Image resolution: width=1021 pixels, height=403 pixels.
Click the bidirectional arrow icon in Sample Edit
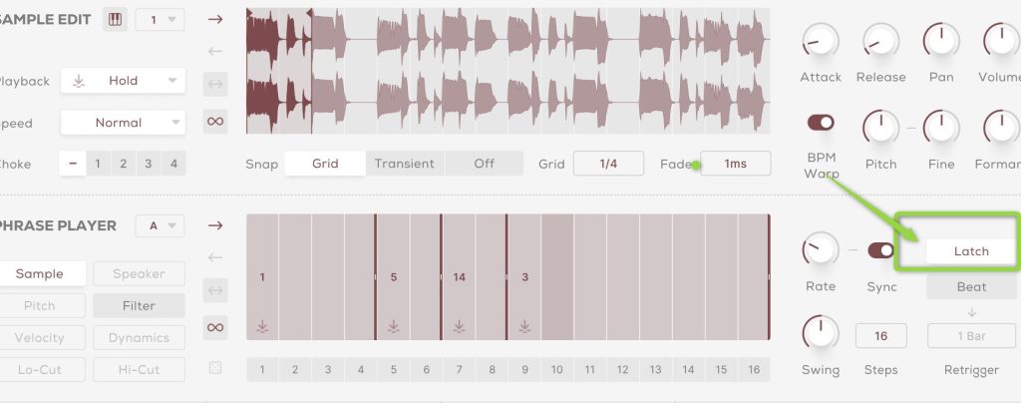coord(215,86)
